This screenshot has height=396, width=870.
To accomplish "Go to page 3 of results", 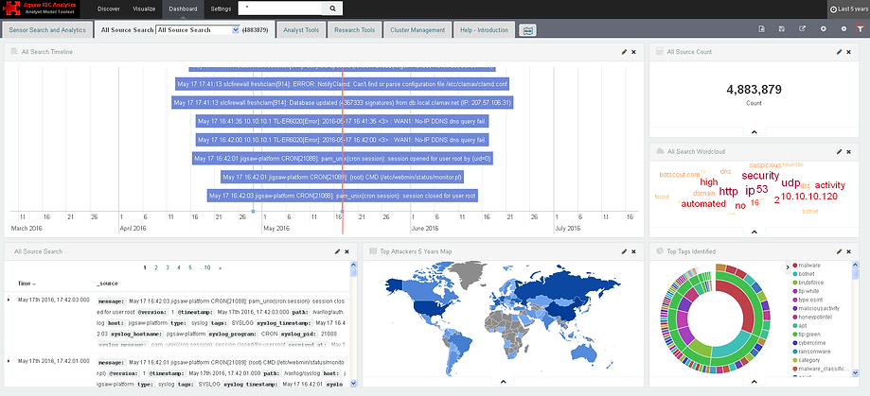I will [x=167, y=267].
